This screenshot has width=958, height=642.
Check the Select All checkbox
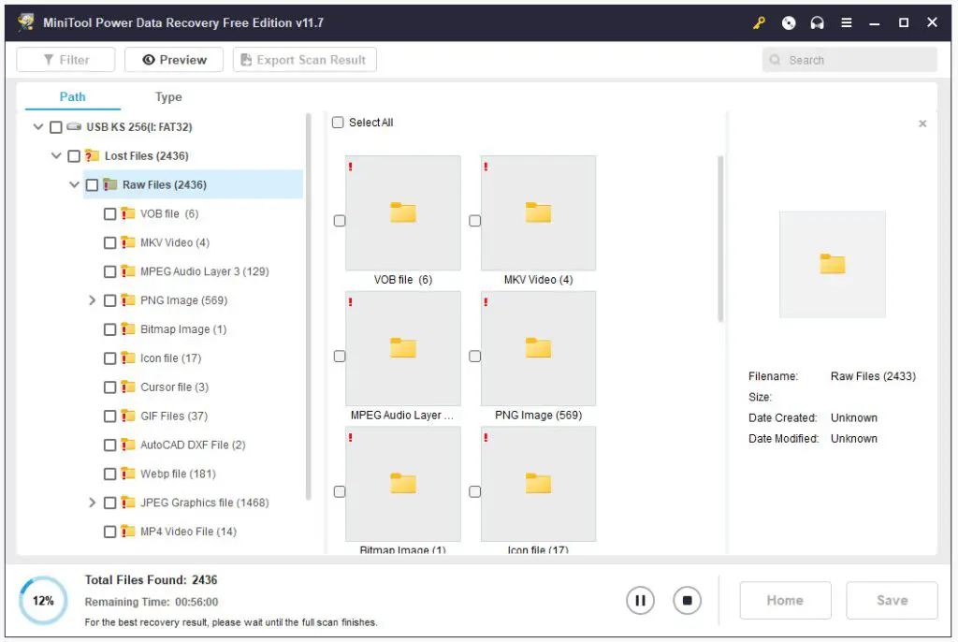click(x=339, y=123)
